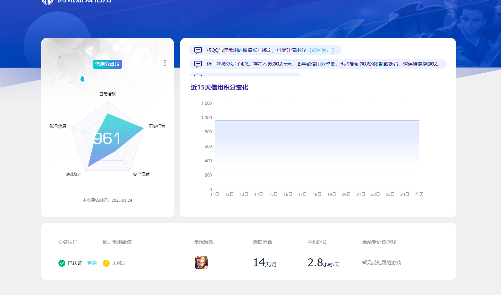Click the 实名认证 label
501x295 pixels.
(68, 242)
